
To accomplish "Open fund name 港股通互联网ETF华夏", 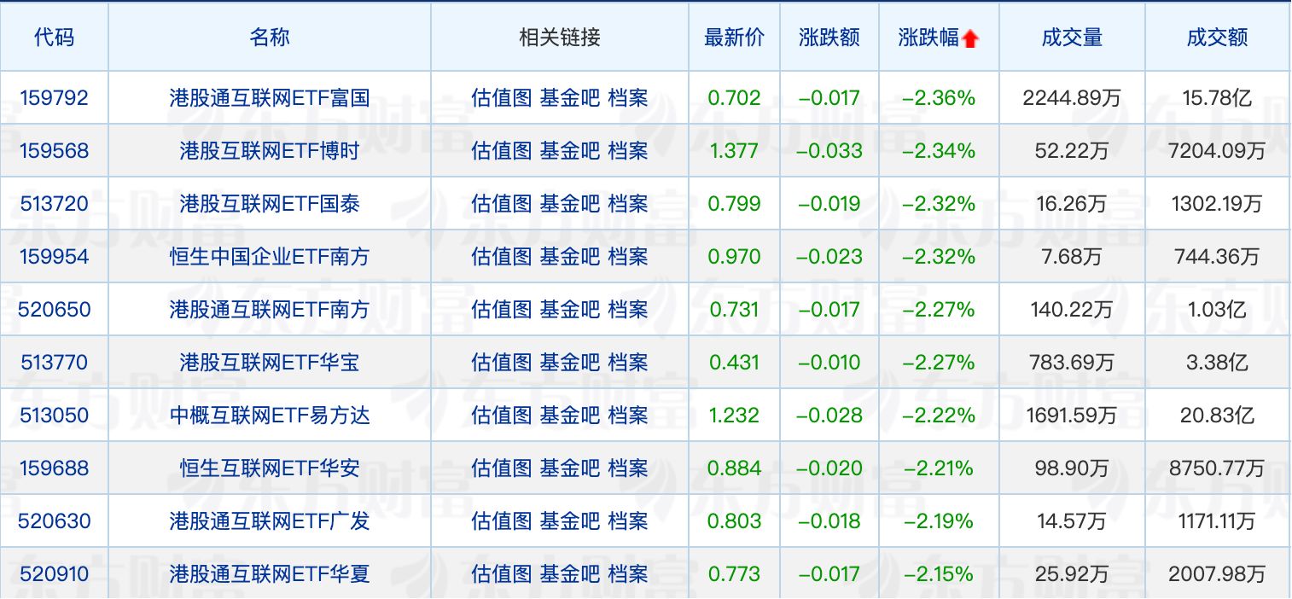I will 269,573.
